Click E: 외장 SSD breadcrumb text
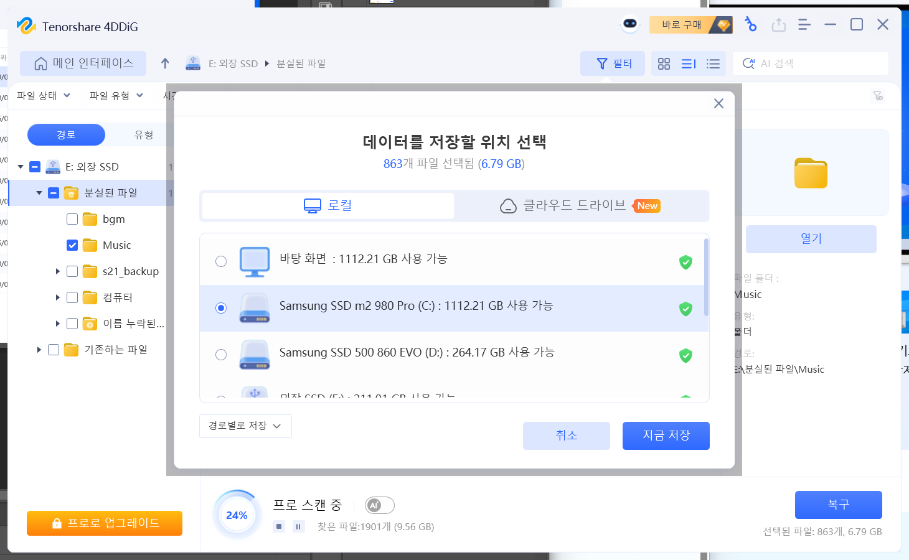 [x=233, y=63]
